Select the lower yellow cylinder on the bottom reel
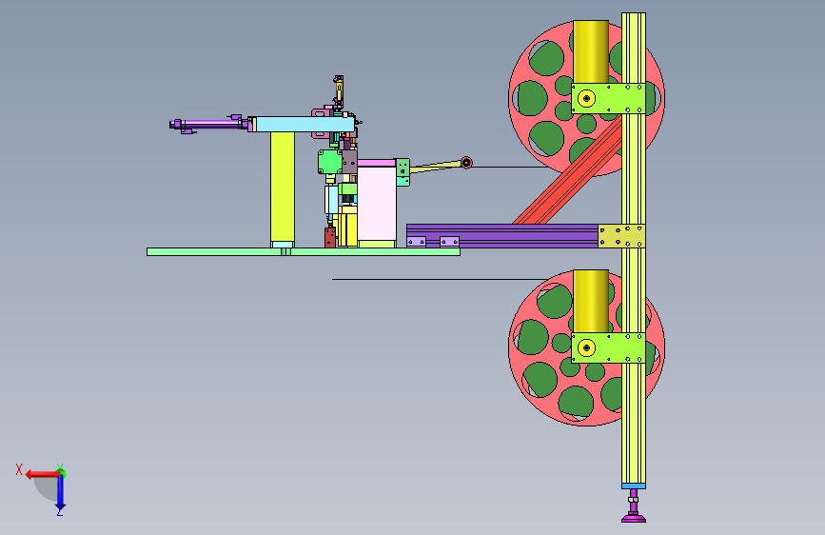The width and height of the screenshot is (825, 535). [591, 301]
